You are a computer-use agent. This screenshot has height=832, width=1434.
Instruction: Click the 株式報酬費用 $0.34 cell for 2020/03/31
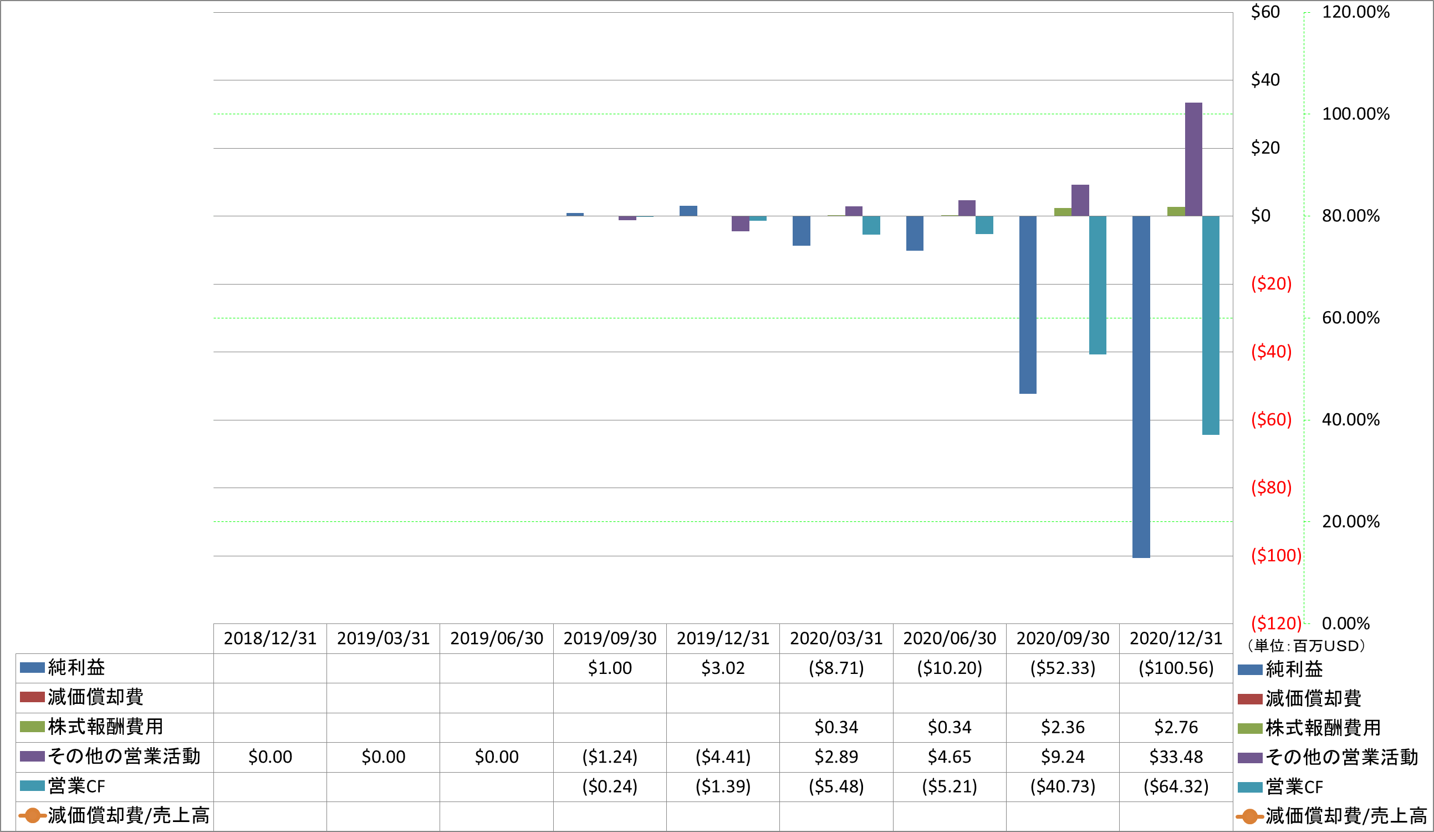click(x=836, y=727)
